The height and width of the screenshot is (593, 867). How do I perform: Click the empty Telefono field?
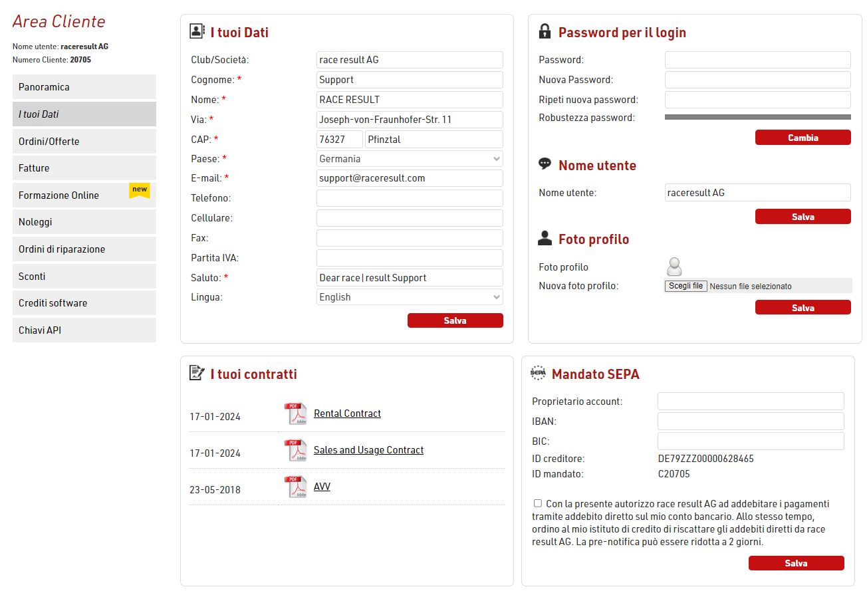pyautogui.click(x=410, y=198)
